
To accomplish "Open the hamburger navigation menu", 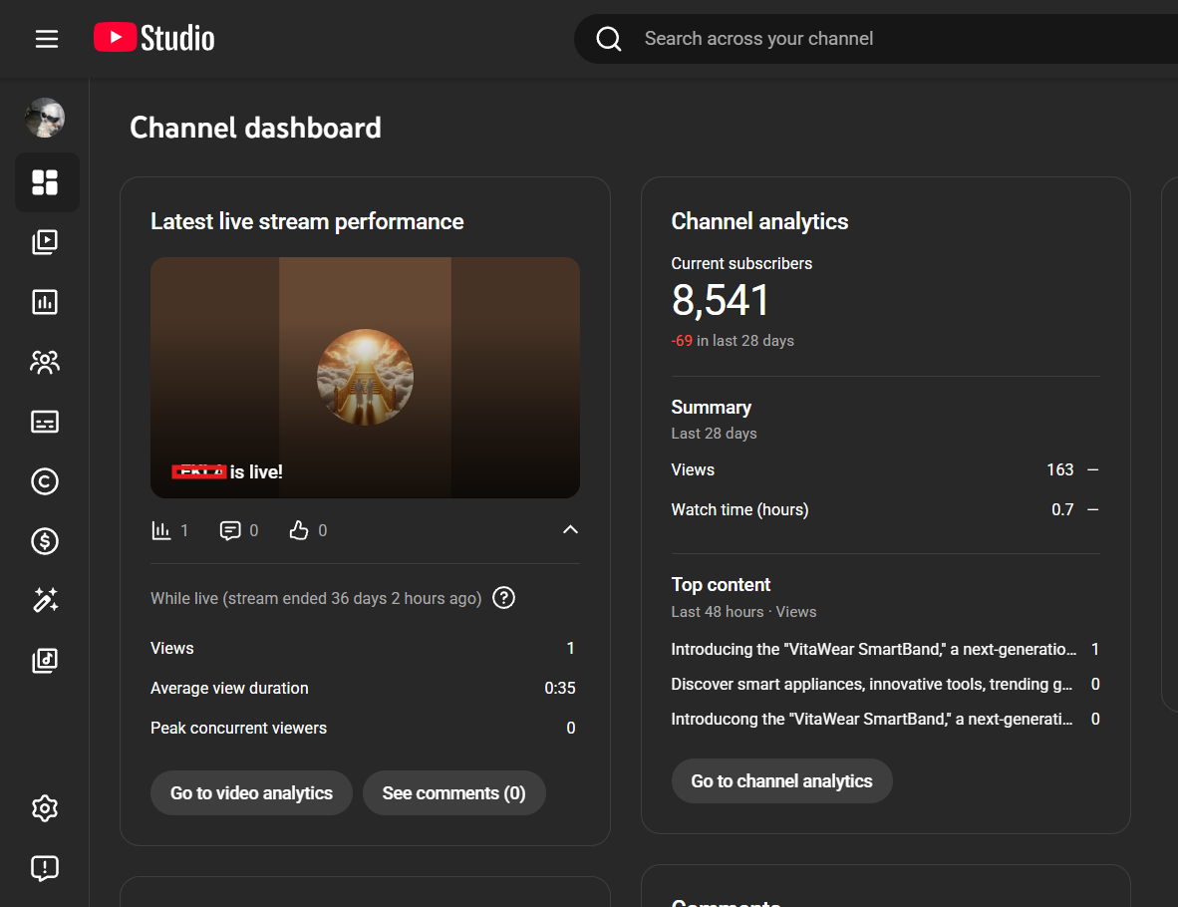I will click(47, 39).
